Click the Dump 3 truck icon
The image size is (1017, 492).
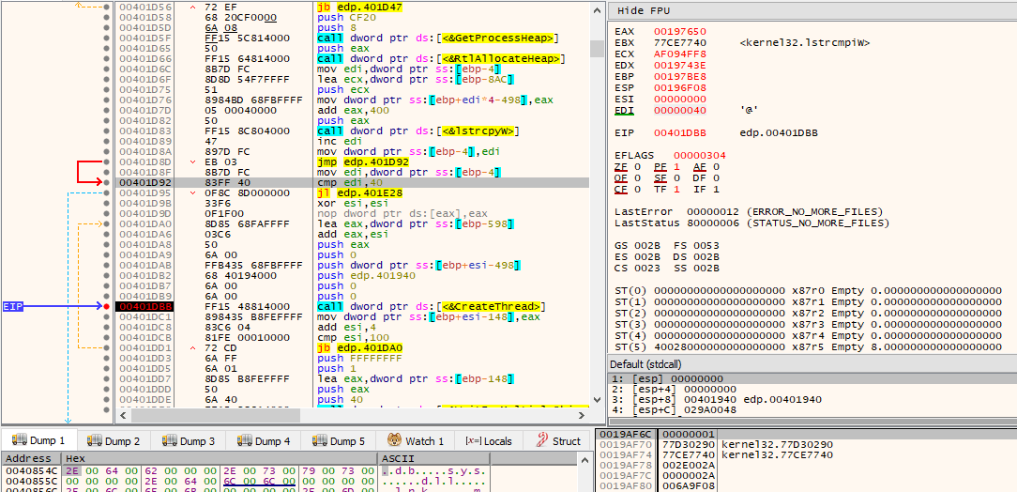169,440
